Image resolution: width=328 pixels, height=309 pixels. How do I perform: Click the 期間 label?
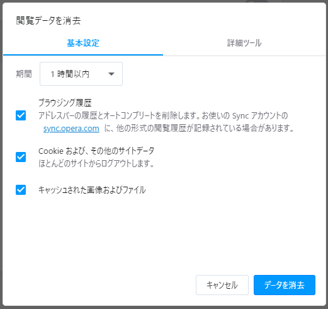click(x=24, y=74)
